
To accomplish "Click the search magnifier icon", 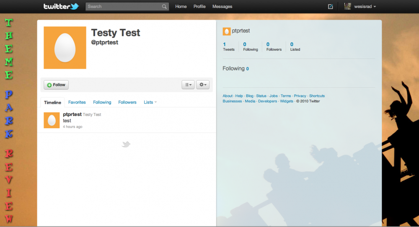I will [x=164, y=7].
